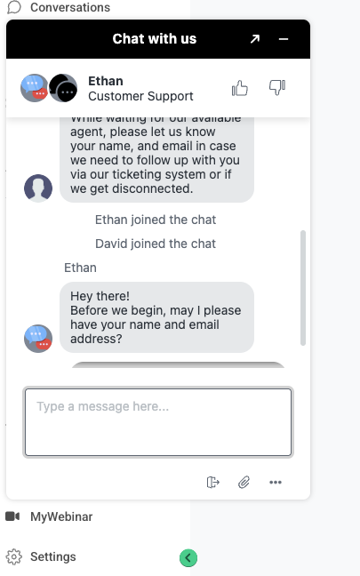Click the thumbs up rating icon
The height and width of the screenshot is (576, 360).
[x=240, y=88]
